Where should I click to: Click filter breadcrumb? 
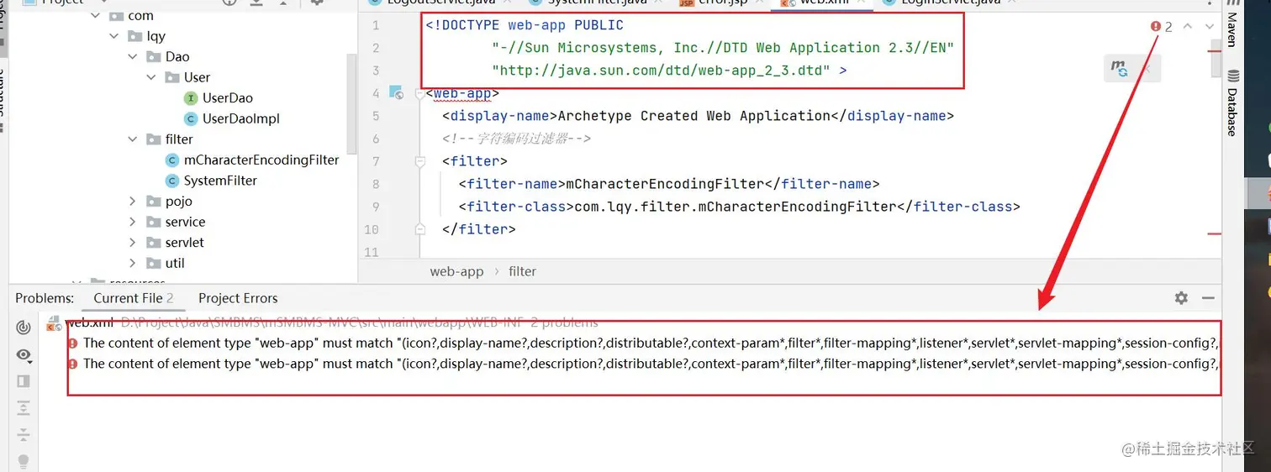522,271
